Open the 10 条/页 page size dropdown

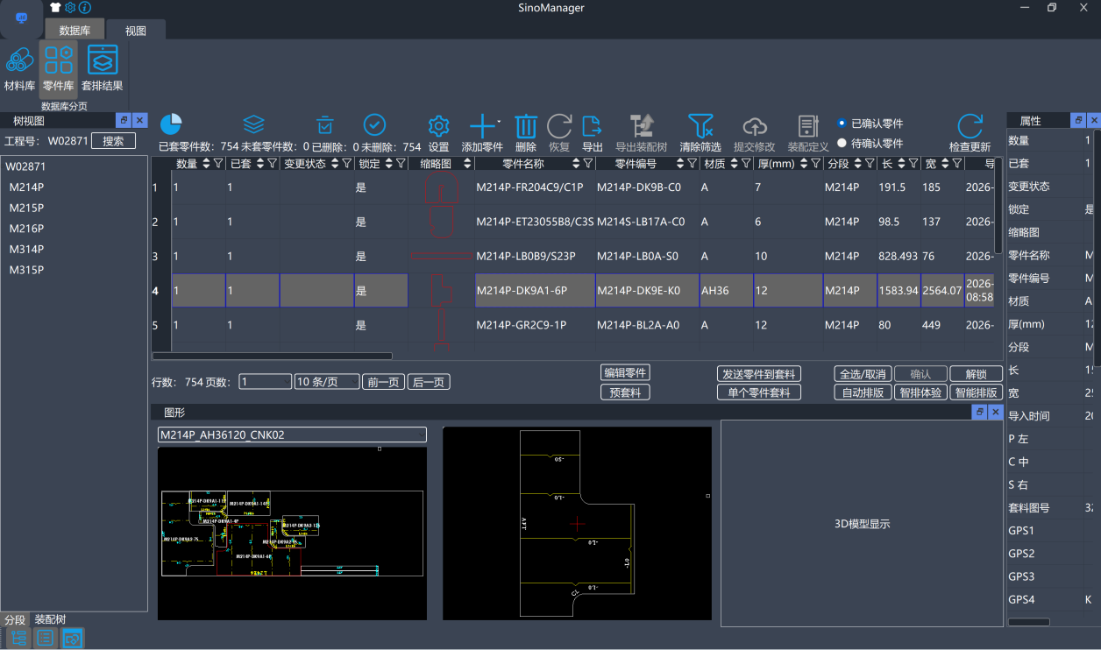point(327,382)
